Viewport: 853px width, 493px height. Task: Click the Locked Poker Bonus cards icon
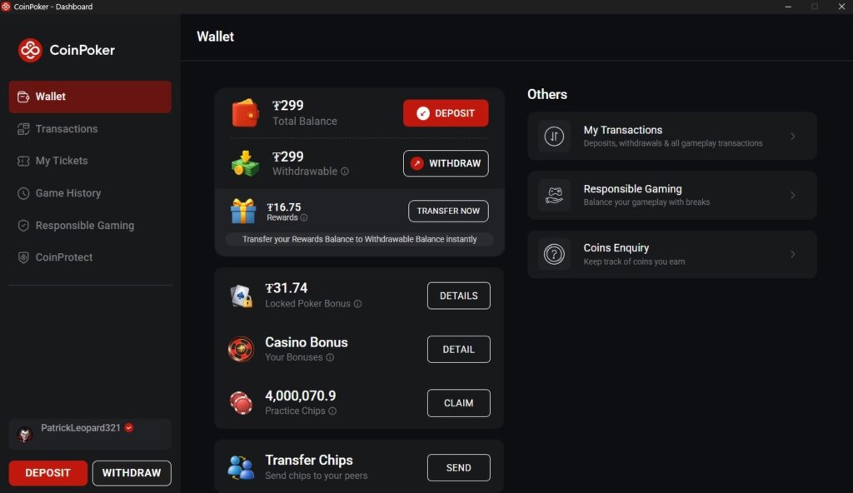(242, 294)
